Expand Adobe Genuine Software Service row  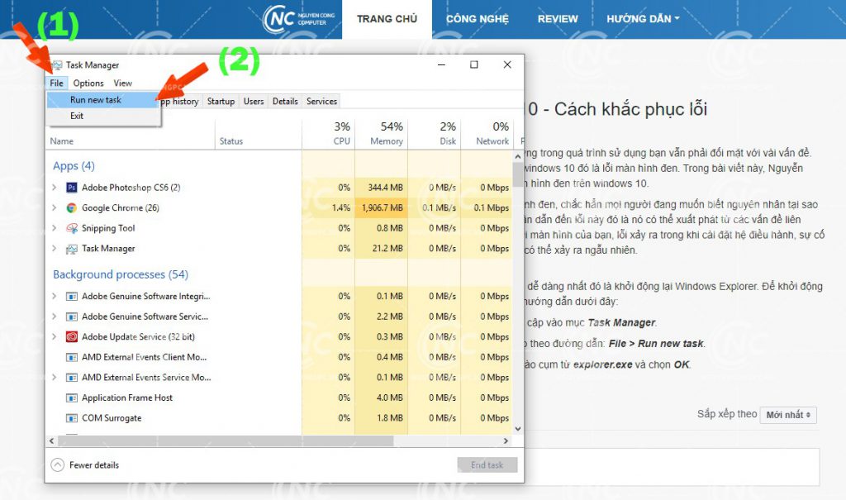tap(54, 317)
